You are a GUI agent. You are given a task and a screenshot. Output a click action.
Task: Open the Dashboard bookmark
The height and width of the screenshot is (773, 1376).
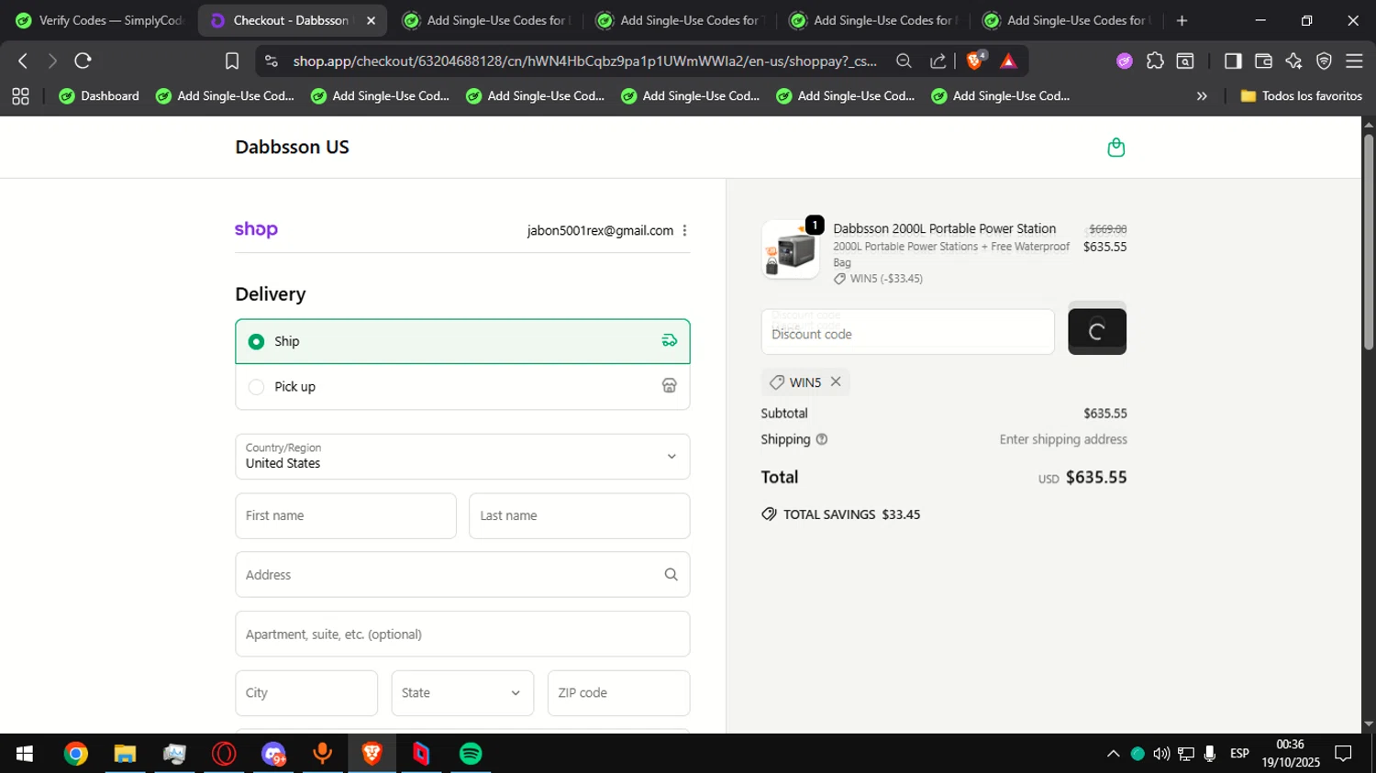[99, 96]
